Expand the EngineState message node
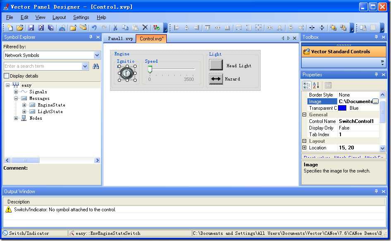The image size is (391, 241). (24, 105)
